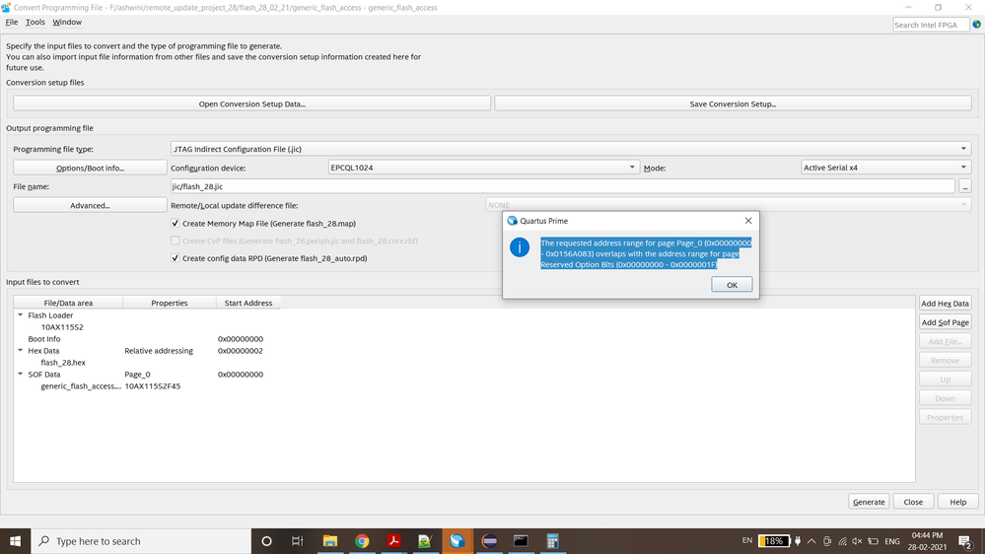Launch Chrome from the taskbar

pyautogui.click(x=362, y=541)
